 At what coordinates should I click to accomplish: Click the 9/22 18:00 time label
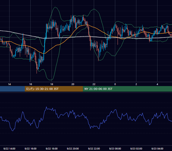tap(52, 148)
